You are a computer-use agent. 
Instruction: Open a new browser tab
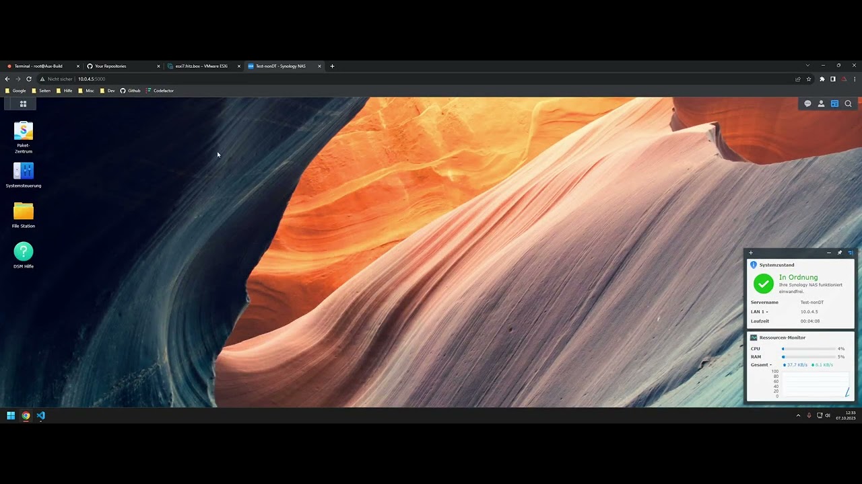332,66
